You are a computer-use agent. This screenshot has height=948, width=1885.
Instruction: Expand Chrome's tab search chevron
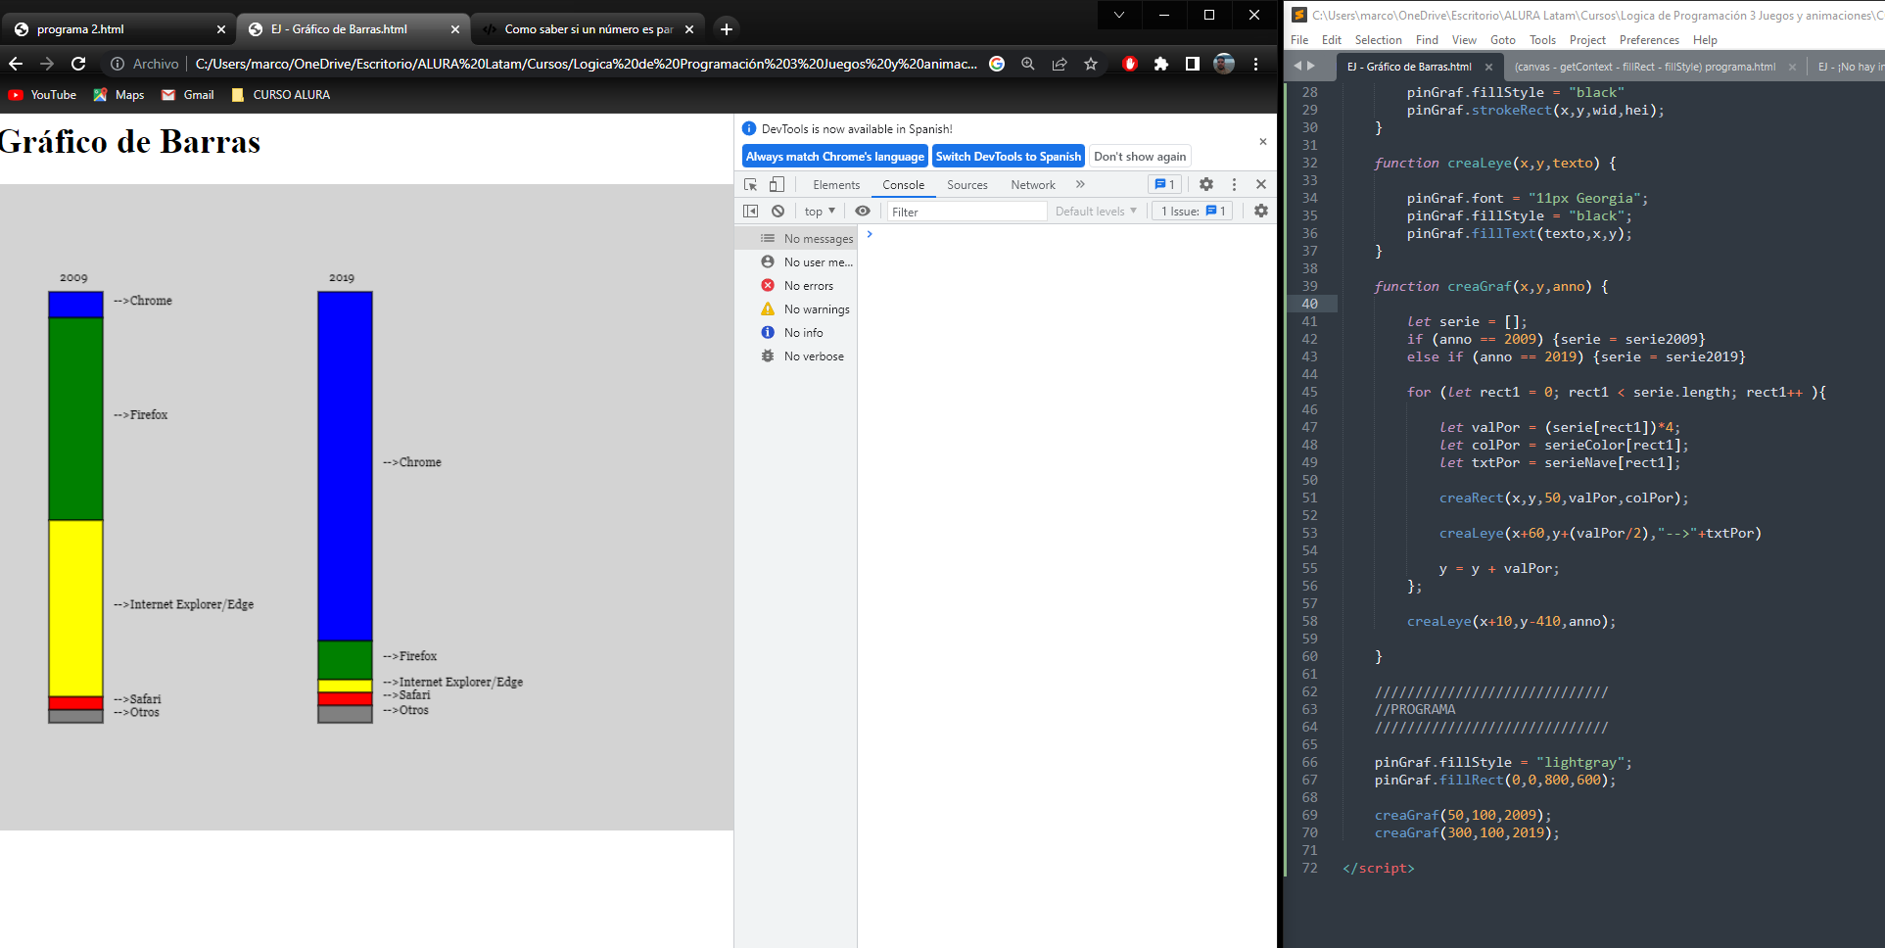pos(1119,15)
